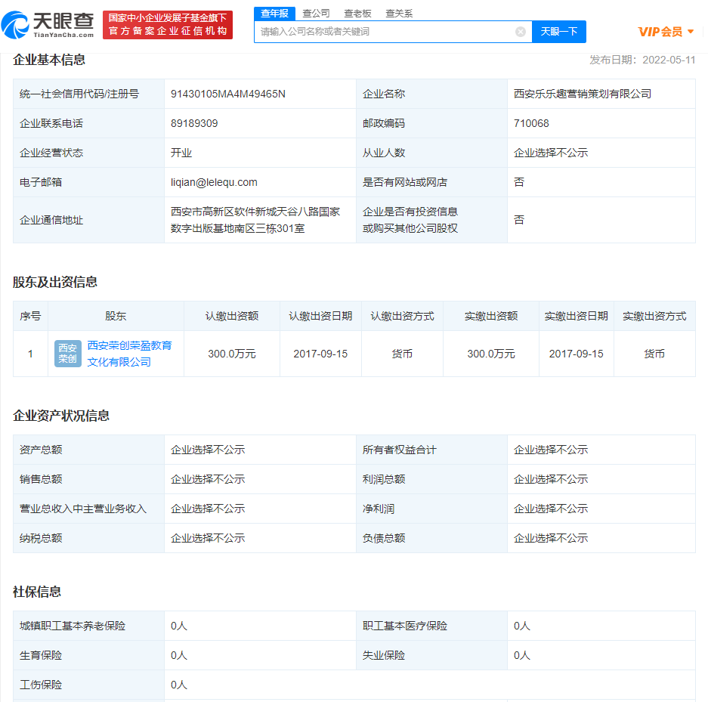
Task: Switch to the 查年报 tab
Action: (274, 14)
